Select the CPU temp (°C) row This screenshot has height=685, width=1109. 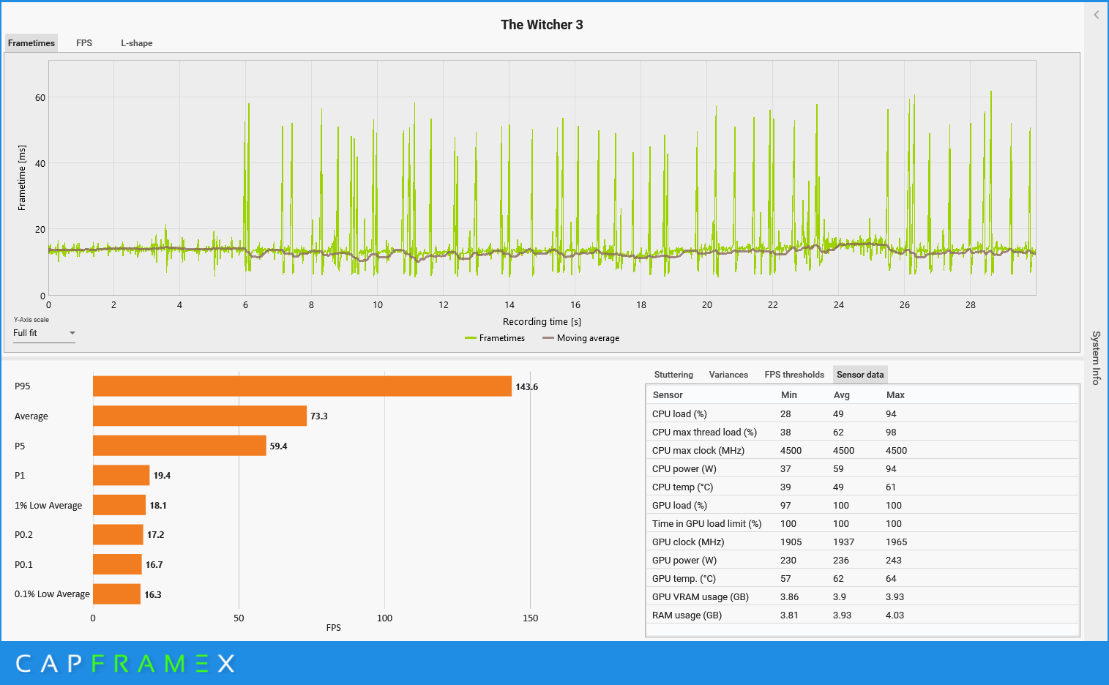(x=862, y=487)
